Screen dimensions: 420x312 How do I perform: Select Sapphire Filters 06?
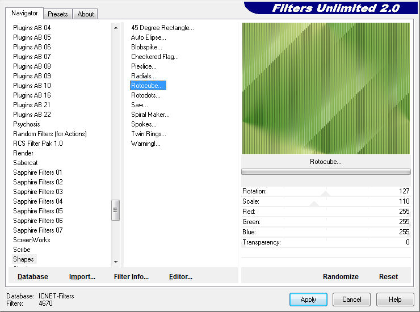[x=38, y=221]
